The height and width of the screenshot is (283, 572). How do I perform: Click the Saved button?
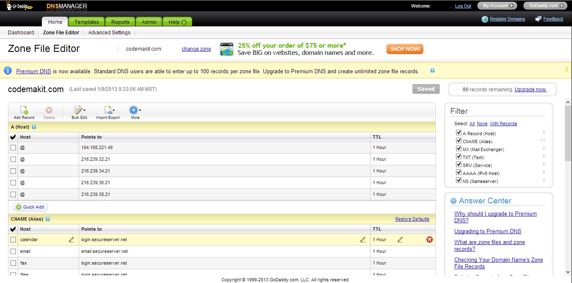point(426,89)
